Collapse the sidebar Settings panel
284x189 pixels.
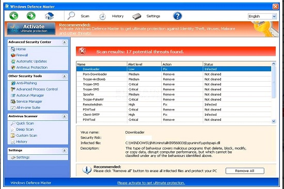[65, 151]
